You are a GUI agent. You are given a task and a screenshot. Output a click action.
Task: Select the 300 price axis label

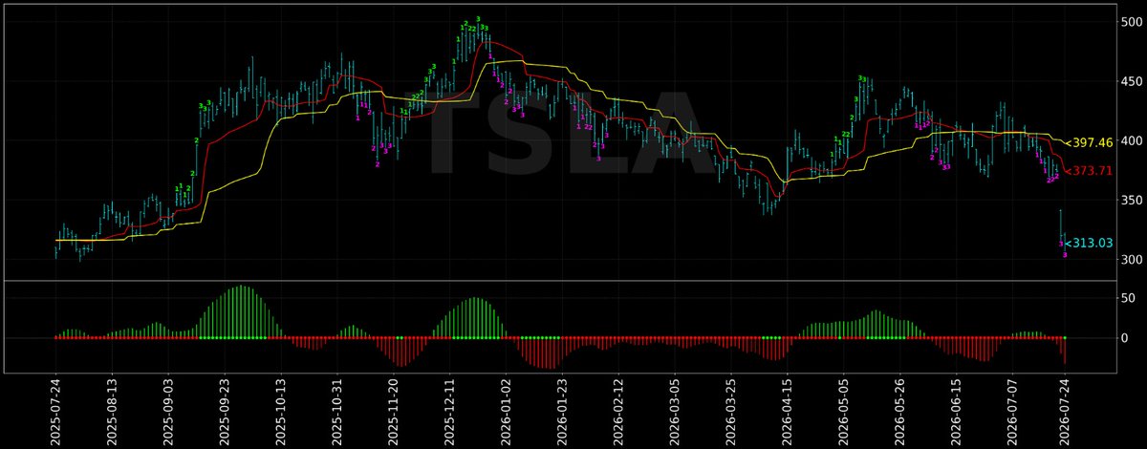(1134, 259)
